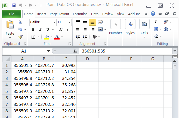The image size is (179, 118).
Task: Toggle Center text alignment
Action: click(85, 29)
